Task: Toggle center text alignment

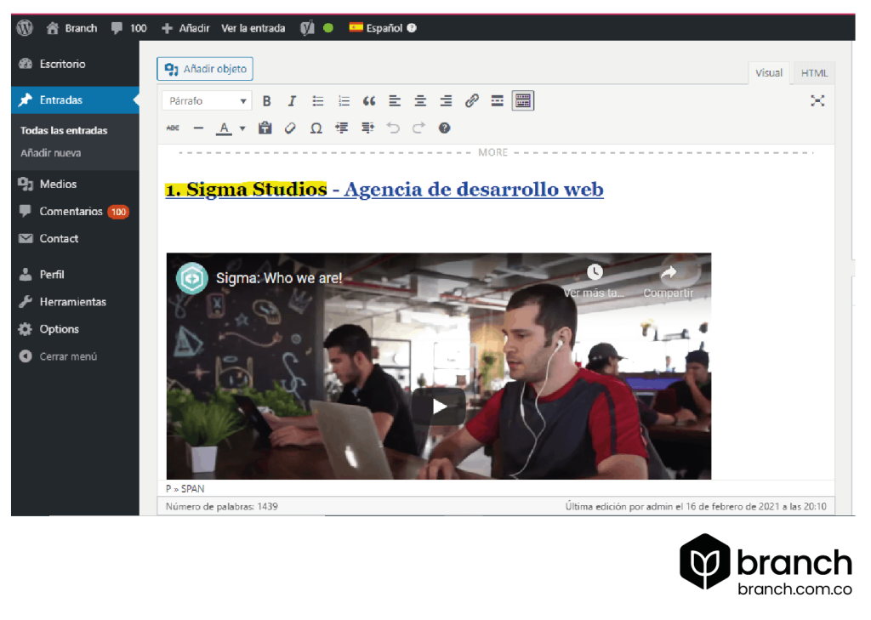Action: tap(419, 100)
